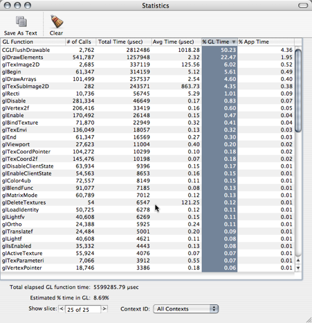Viewport: 312px width, 323px height.
Task: Click the % GL Time sort arrow header
Action: point(219,42)
